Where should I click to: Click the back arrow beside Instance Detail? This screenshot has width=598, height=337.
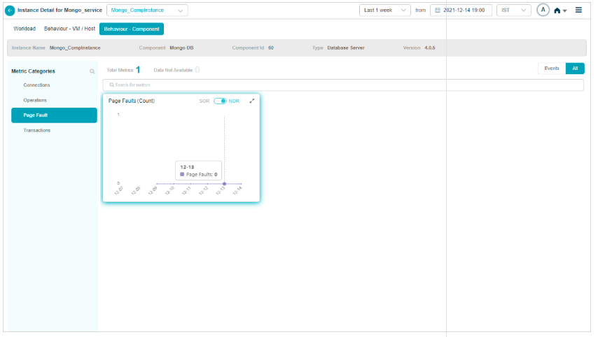point(10,10)
